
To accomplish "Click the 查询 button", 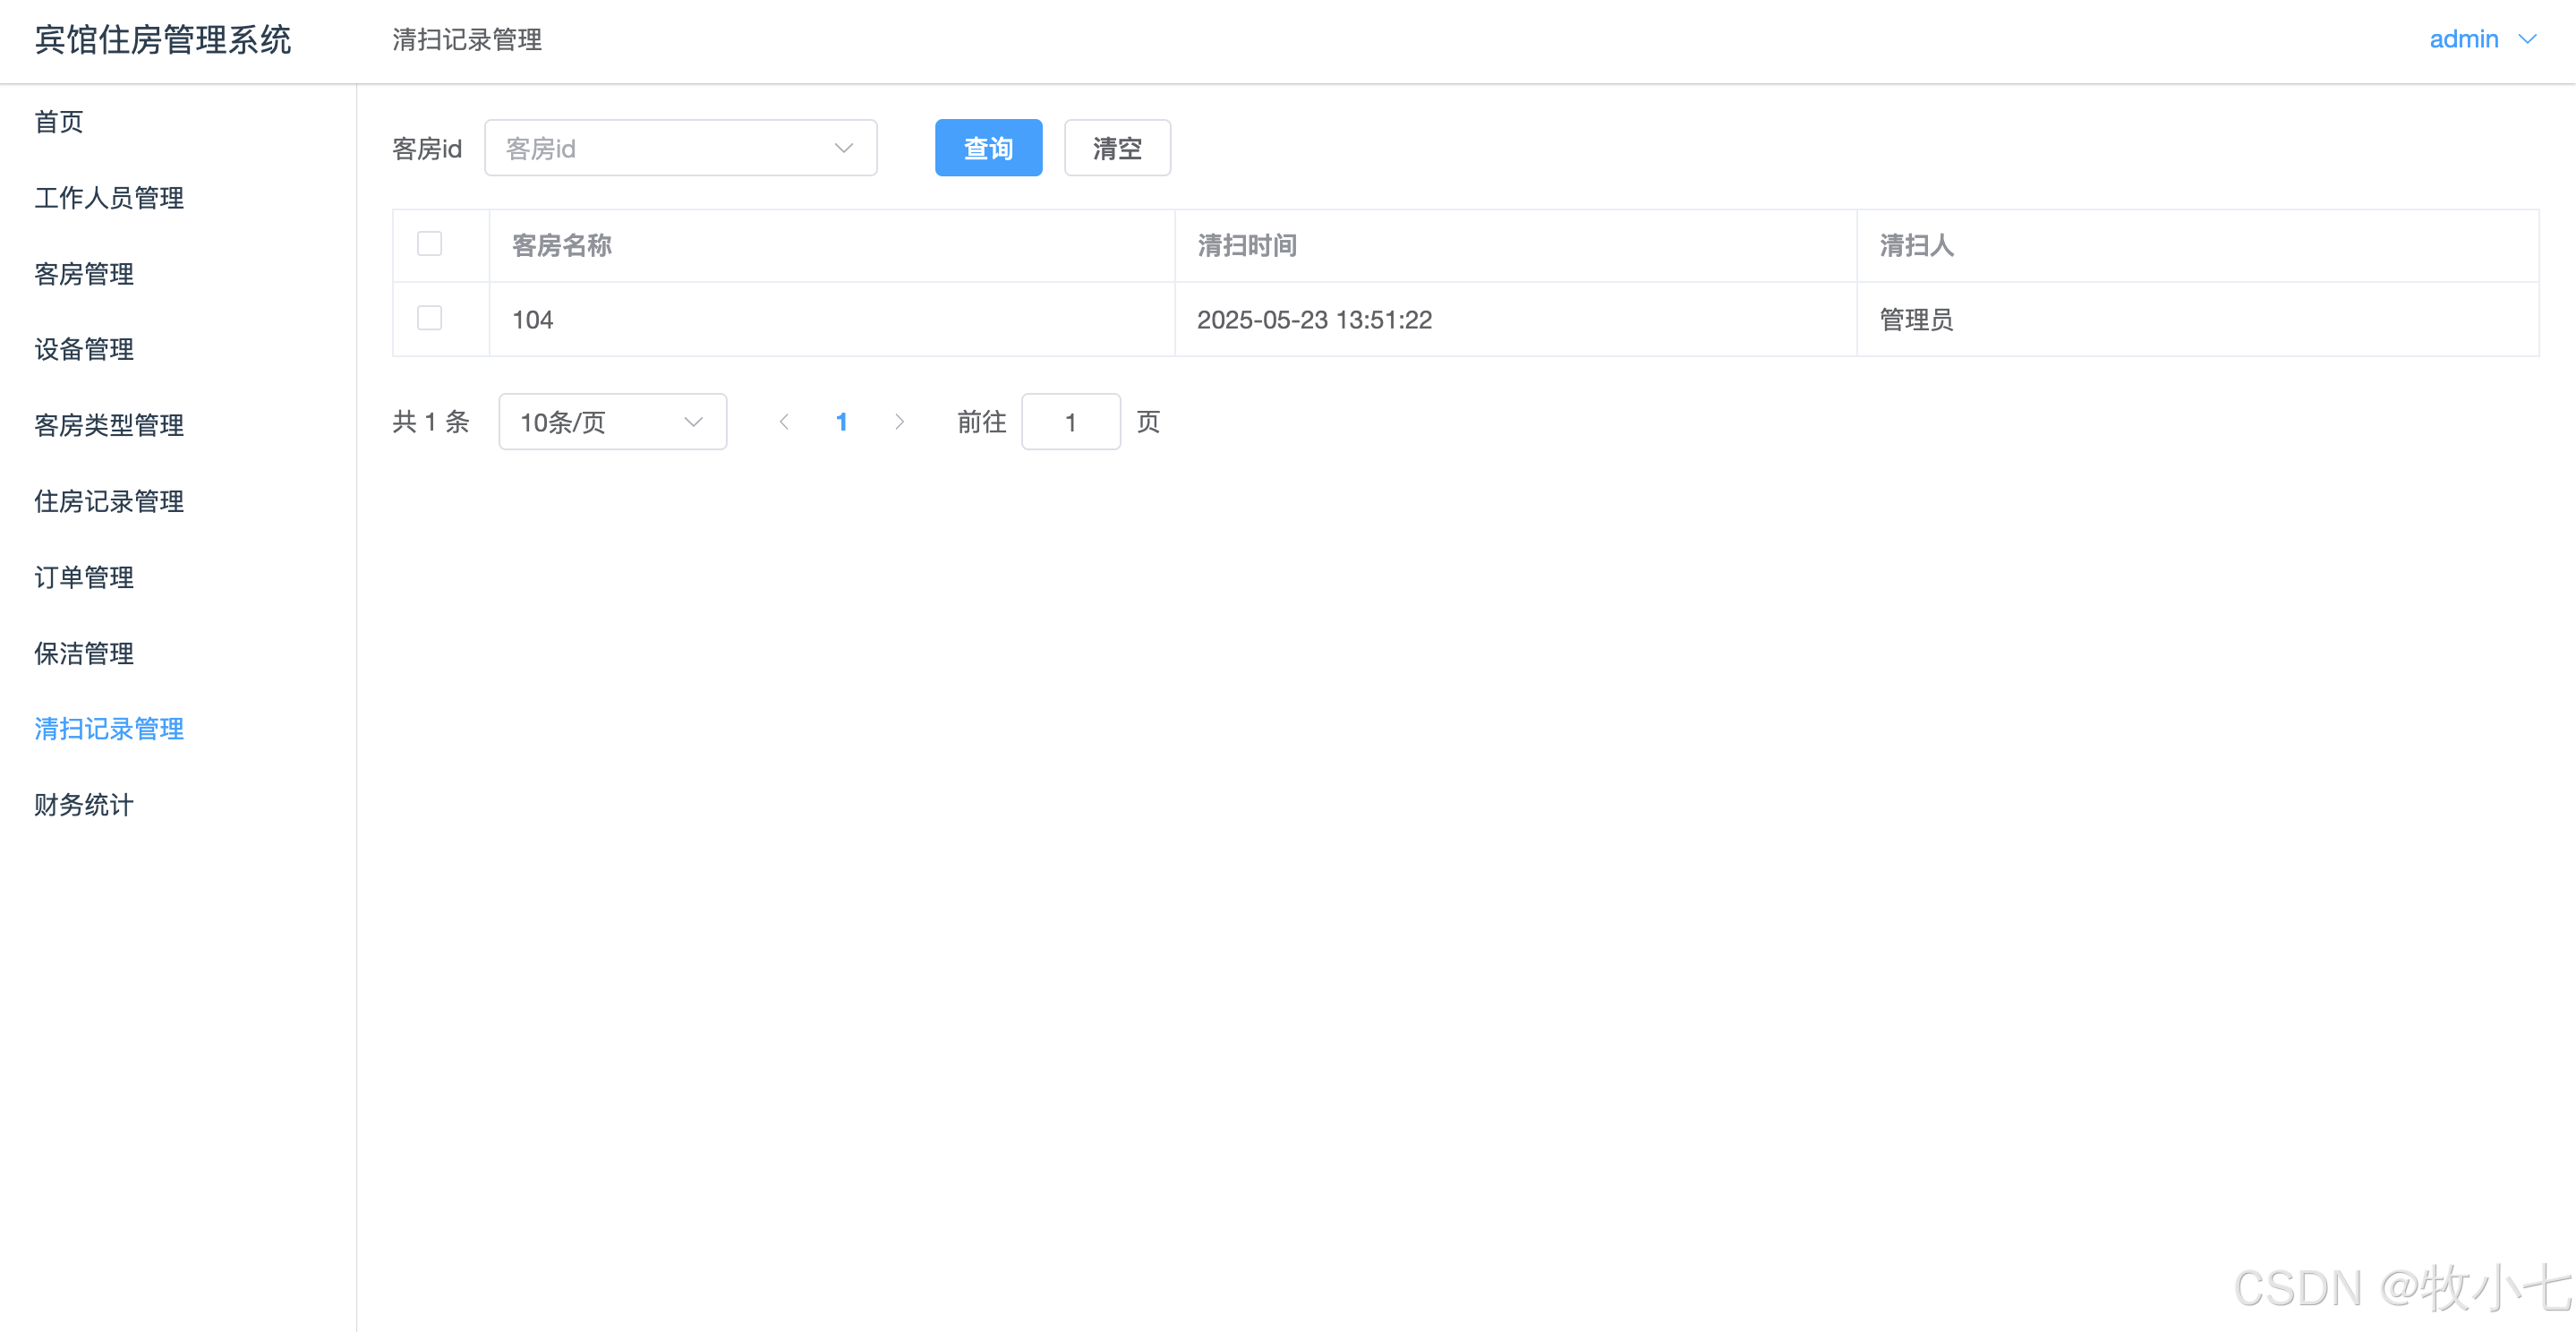I will click(988, 148).
